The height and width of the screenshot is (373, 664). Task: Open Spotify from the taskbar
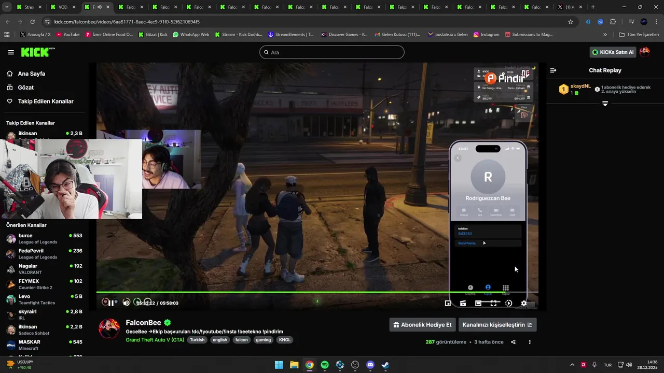325,365
